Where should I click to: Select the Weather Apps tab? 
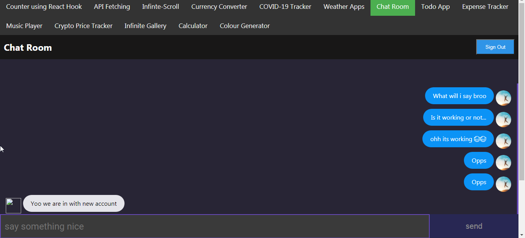(344, 7)
